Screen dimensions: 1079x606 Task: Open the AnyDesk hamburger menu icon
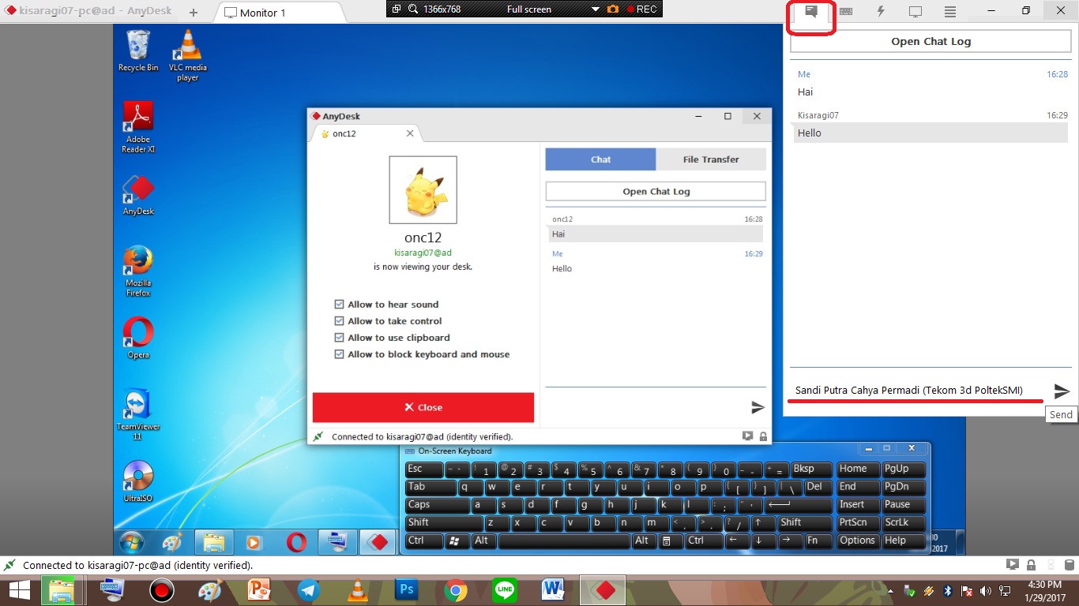point(950,12)
